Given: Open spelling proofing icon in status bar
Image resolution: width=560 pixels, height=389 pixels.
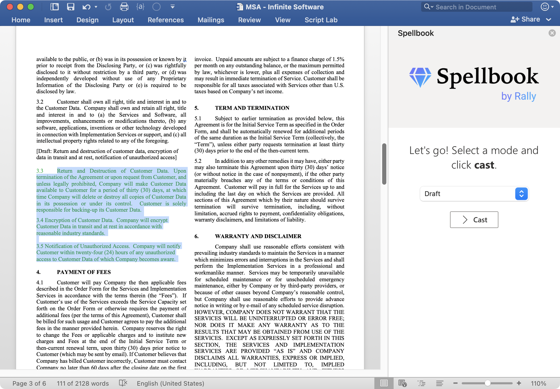Looking at the screenshot, I should tap(123, 383).
